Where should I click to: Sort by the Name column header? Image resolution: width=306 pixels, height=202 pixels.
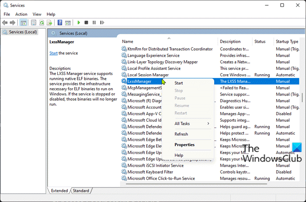pyautogui.click(x=128, y=41)
